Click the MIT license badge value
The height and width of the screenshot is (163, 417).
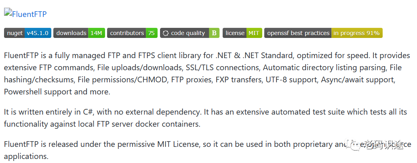pos(254,33)
